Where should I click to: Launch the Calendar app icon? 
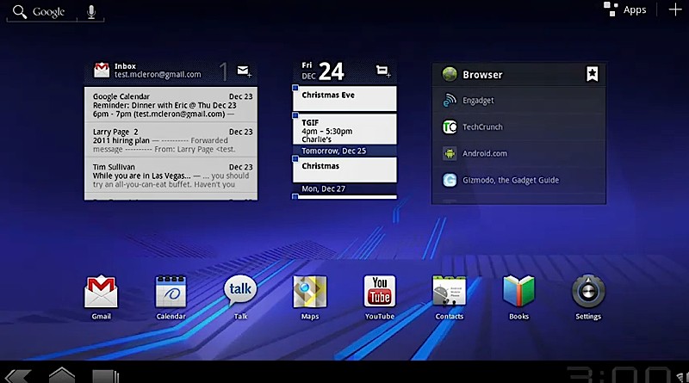click(x=171, y=293)
